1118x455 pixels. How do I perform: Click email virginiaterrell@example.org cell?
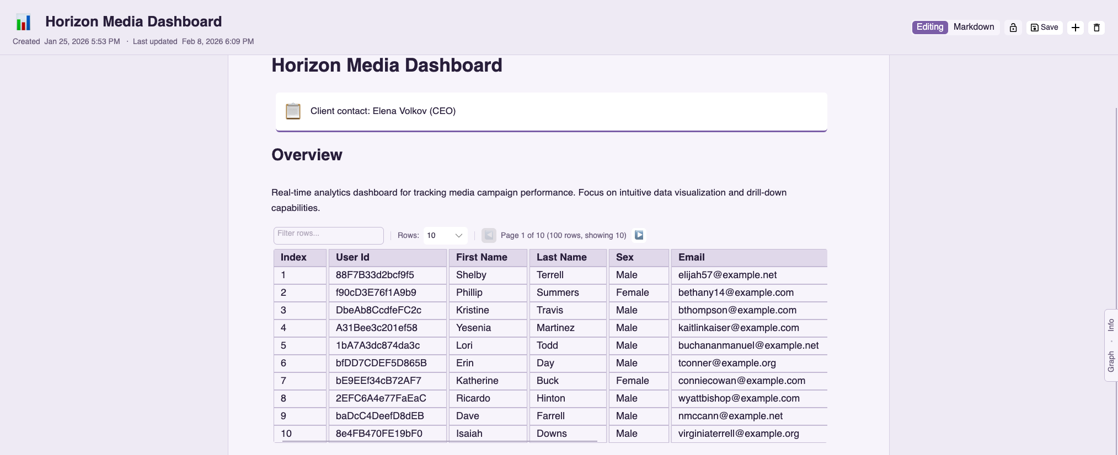pyautogui.click(x=749, y=434)
